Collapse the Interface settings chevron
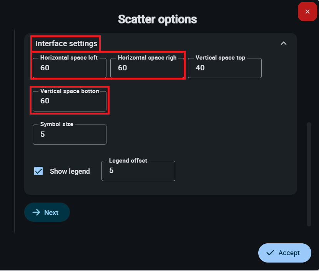This screenshot has width=319, height=271. [x=284, y=43]
